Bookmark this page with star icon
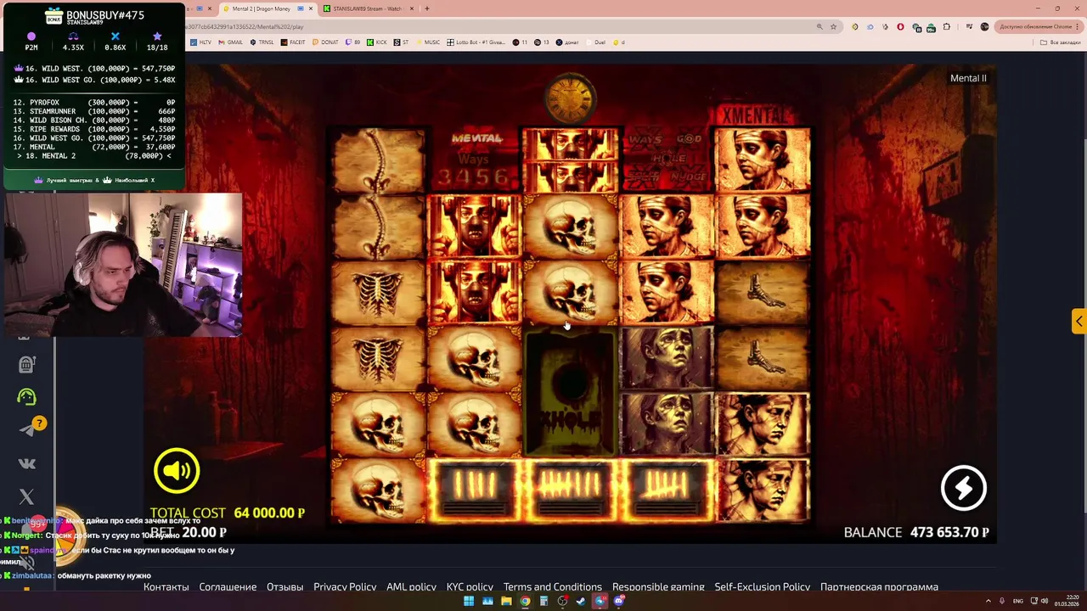 tap(833, 26)
